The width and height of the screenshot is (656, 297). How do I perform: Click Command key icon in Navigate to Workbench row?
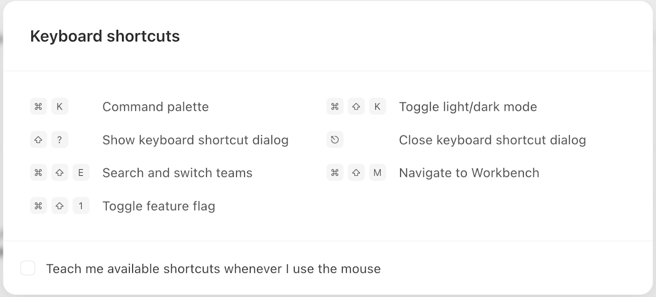pyautogui.click(x=335, y=173)
